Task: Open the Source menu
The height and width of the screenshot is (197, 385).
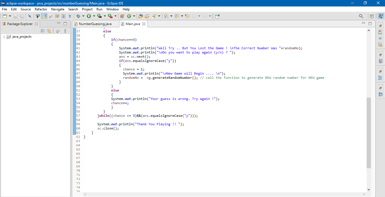Action: click(x=26, y=9)
